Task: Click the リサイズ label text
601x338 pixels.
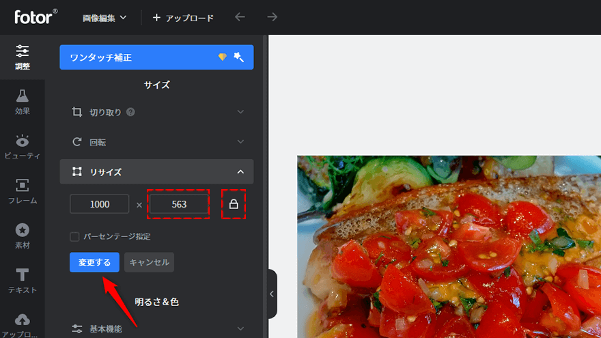Action: pyautogui.click(x=106, y=172)
